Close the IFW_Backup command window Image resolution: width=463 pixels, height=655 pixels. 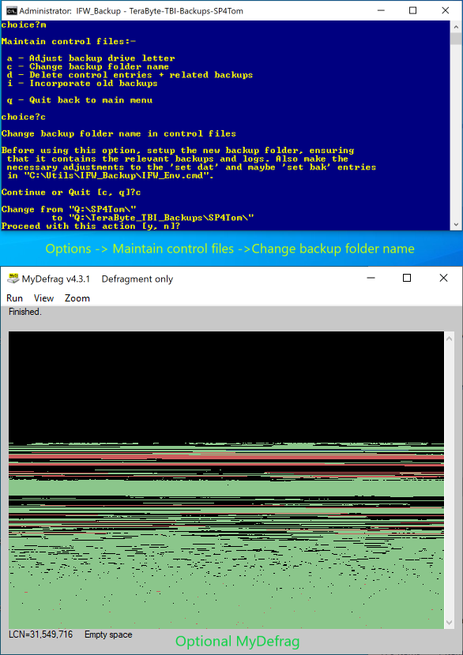click(x=445, y=11)
